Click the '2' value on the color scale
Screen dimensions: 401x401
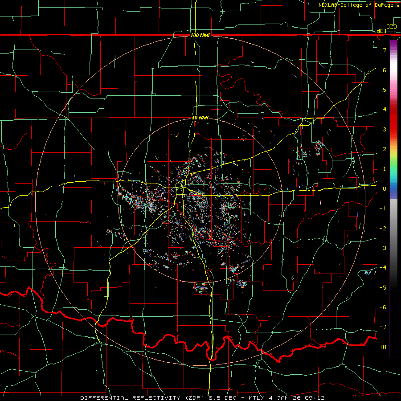click(x=385, y=149)
